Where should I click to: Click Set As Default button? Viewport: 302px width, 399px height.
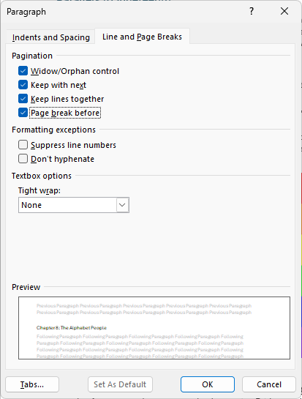[x=120, y=384]
